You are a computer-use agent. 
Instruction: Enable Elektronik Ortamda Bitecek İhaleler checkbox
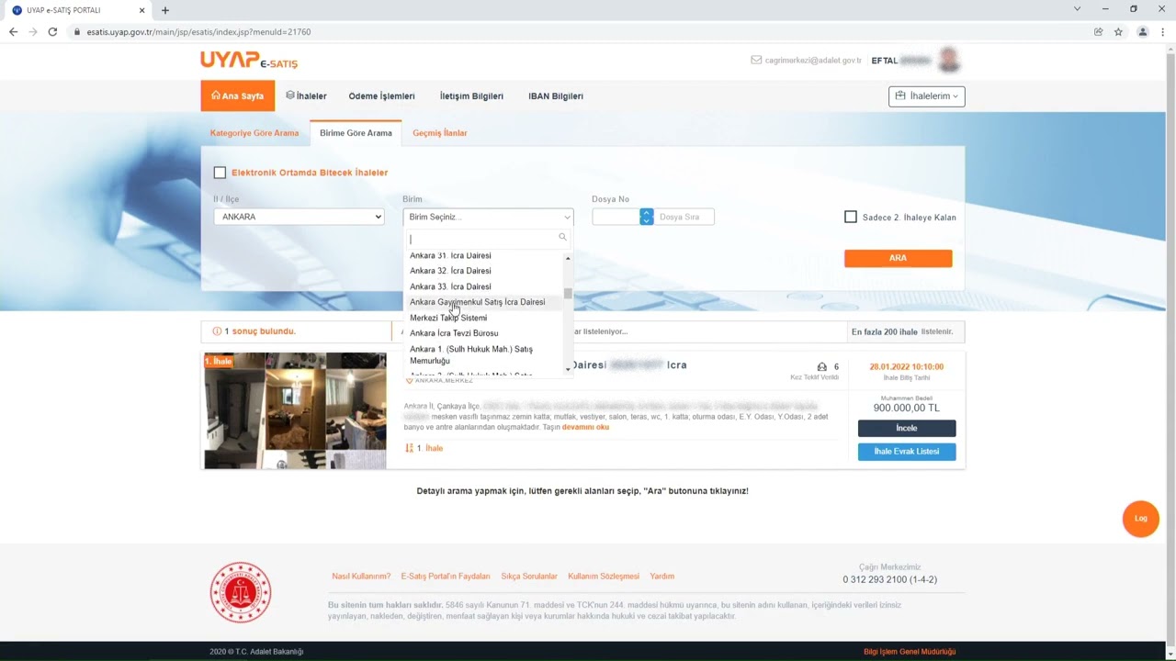[220, 173]
